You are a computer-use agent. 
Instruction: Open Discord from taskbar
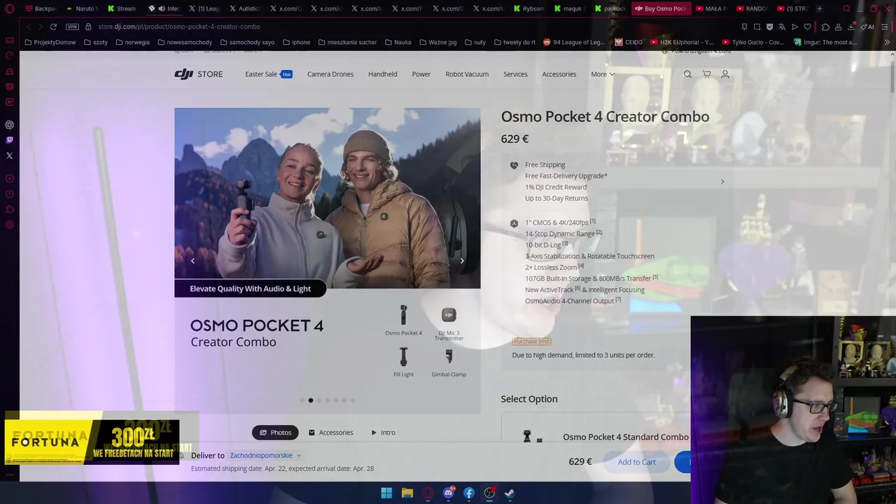[x=448, y=493]
